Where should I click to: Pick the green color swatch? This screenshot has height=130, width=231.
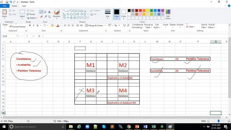(x=152, y=10)
